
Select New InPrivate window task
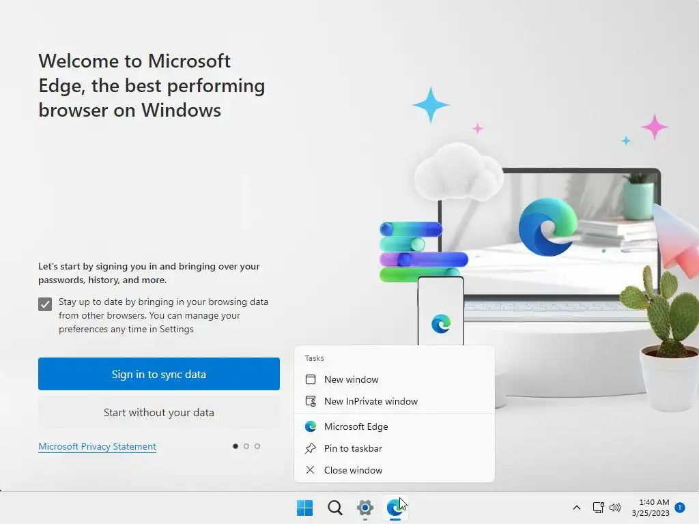pyautogui.click(x=395, y=401)
